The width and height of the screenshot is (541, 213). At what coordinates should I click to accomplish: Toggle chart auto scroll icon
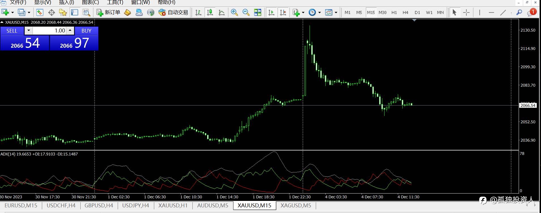pos(271,12)
